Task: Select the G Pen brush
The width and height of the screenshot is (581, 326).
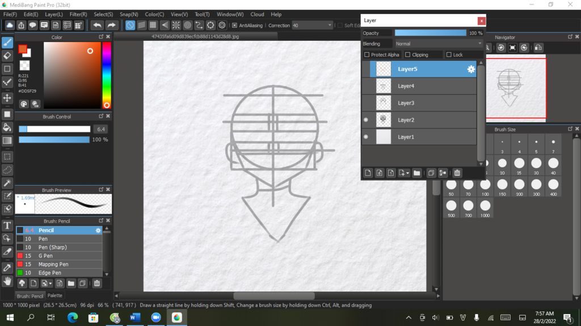Action: [x=59, y=256]
